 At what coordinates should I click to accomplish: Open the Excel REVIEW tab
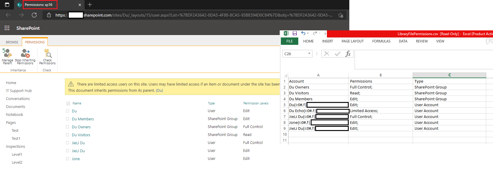(422, 41)
